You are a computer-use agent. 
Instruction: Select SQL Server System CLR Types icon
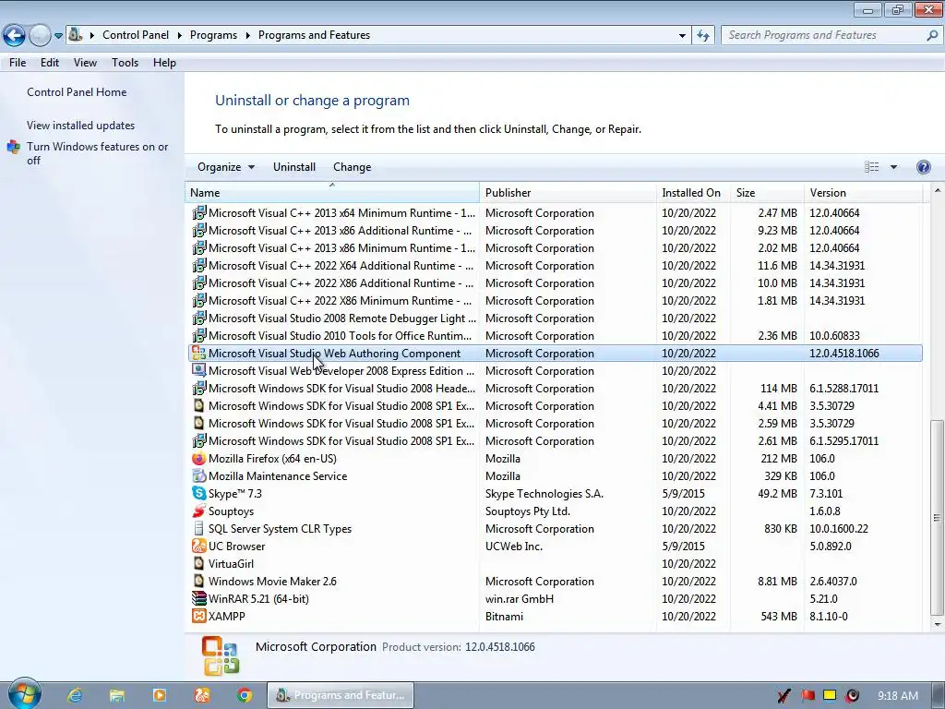[x=199, y=529]
